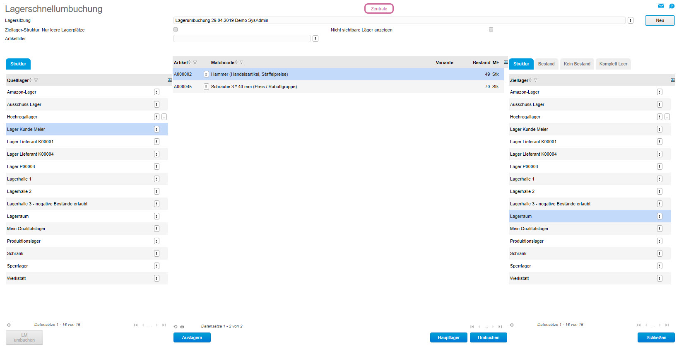Click the article table column settings icon

tap(506, 63)
